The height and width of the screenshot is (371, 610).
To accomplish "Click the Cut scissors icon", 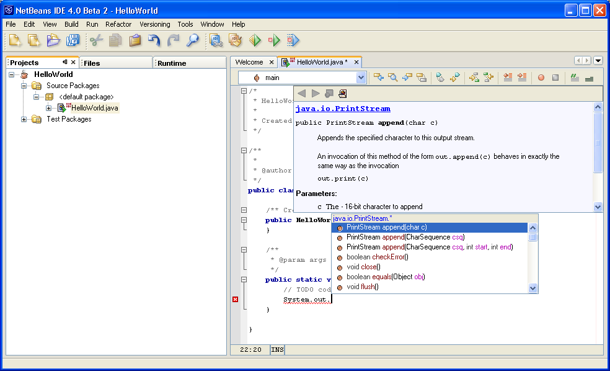I will (96, 40).
